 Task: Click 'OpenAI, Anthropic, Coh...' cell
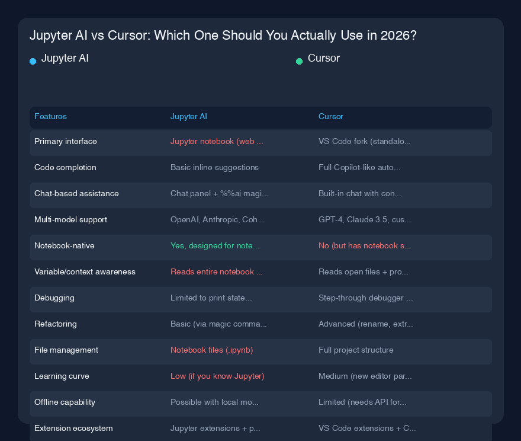click(217, 219)
